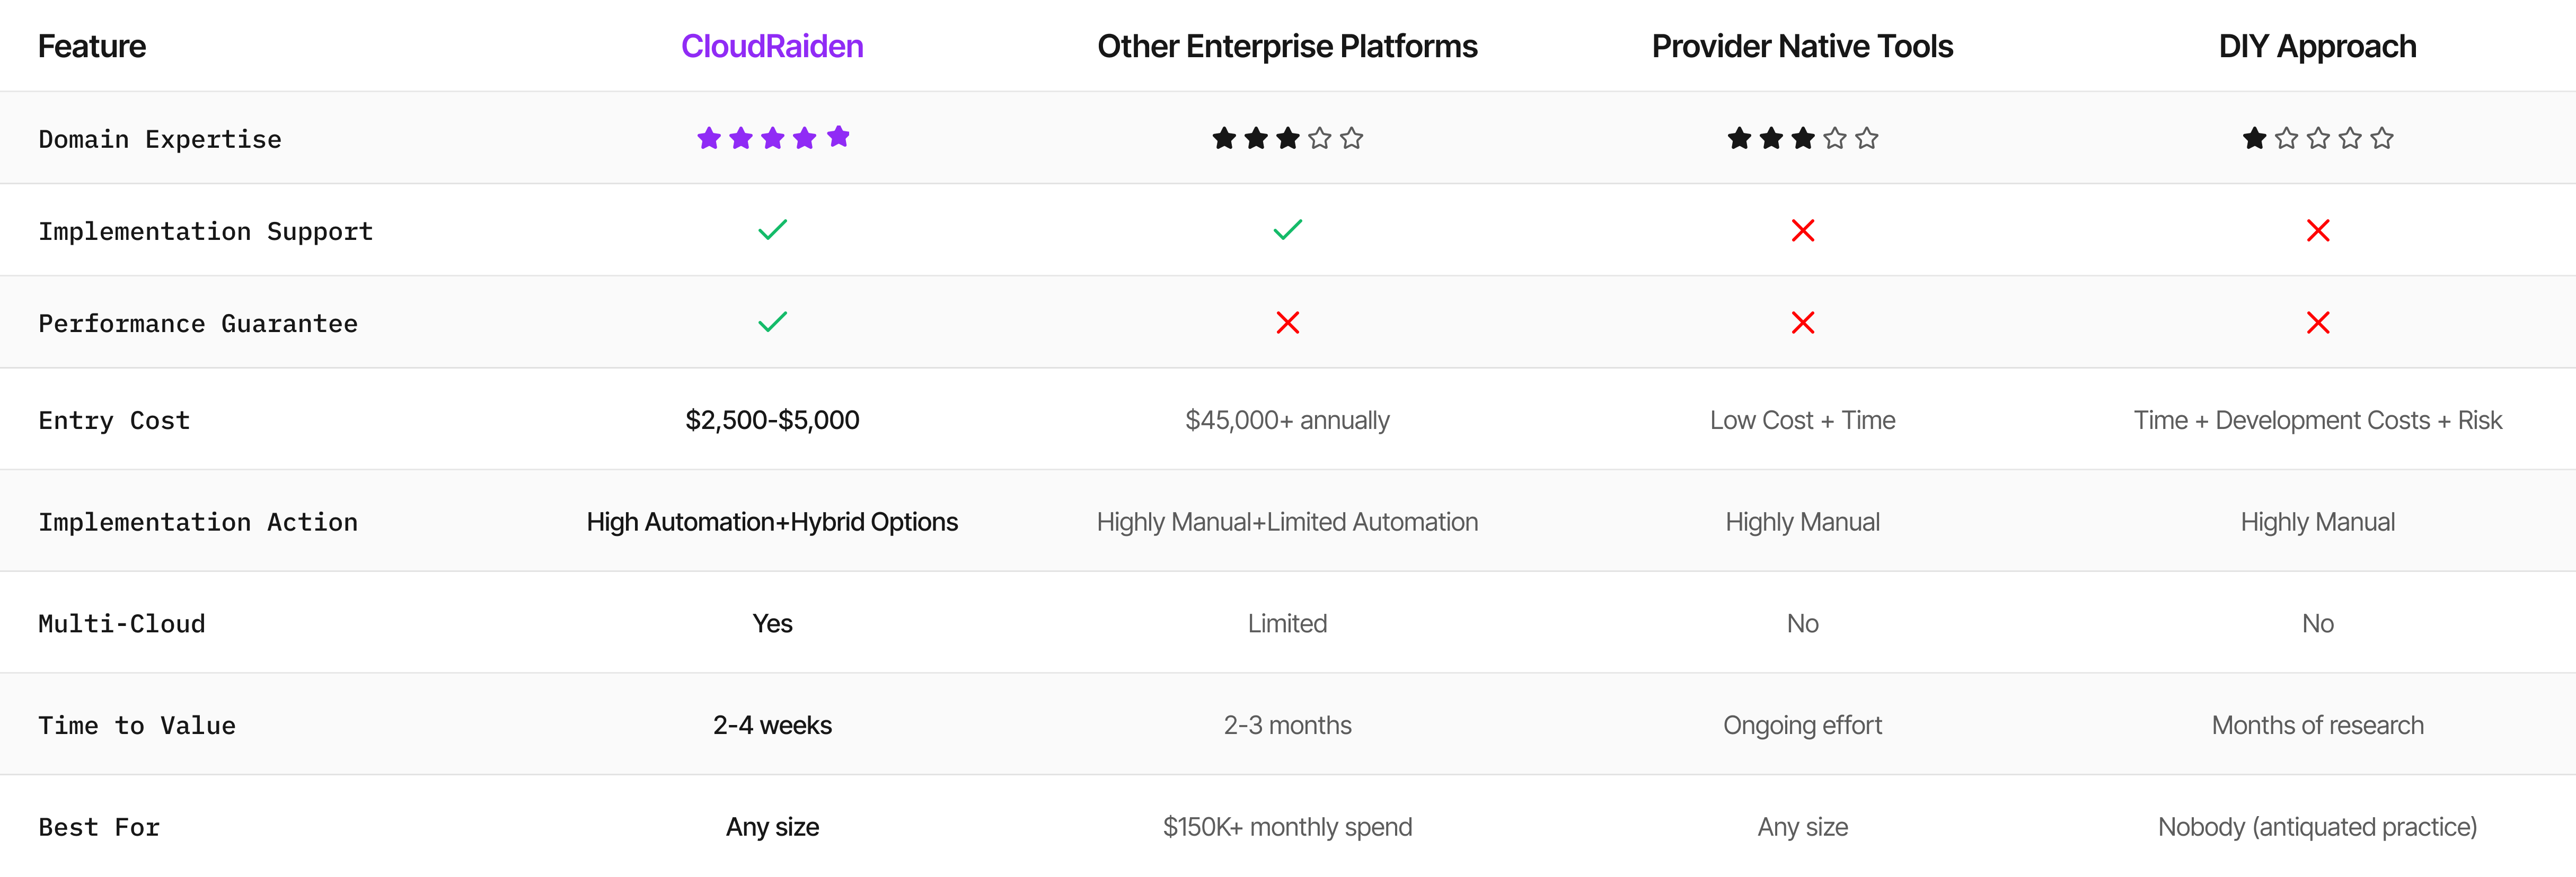
Task: Select the purple CloudRaiden column header
Action: click(772, 46)
